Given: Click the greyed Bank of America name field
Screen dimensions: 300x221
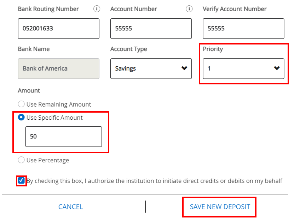Looking at the screenshot, I should point(58,68).
